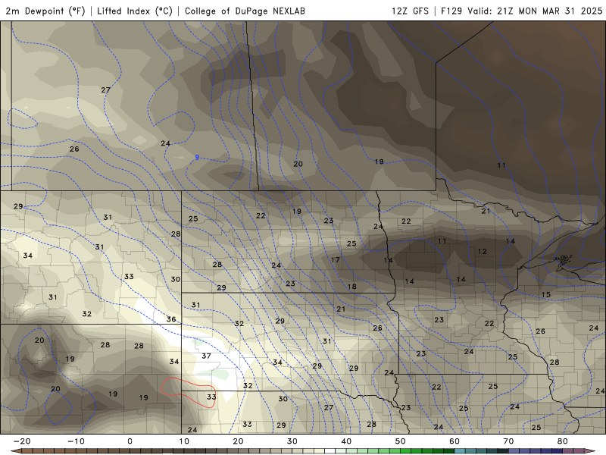
Task: Select the '15' dewpoint value on the map
Action: pyautogui.click(x=545, y=295)
